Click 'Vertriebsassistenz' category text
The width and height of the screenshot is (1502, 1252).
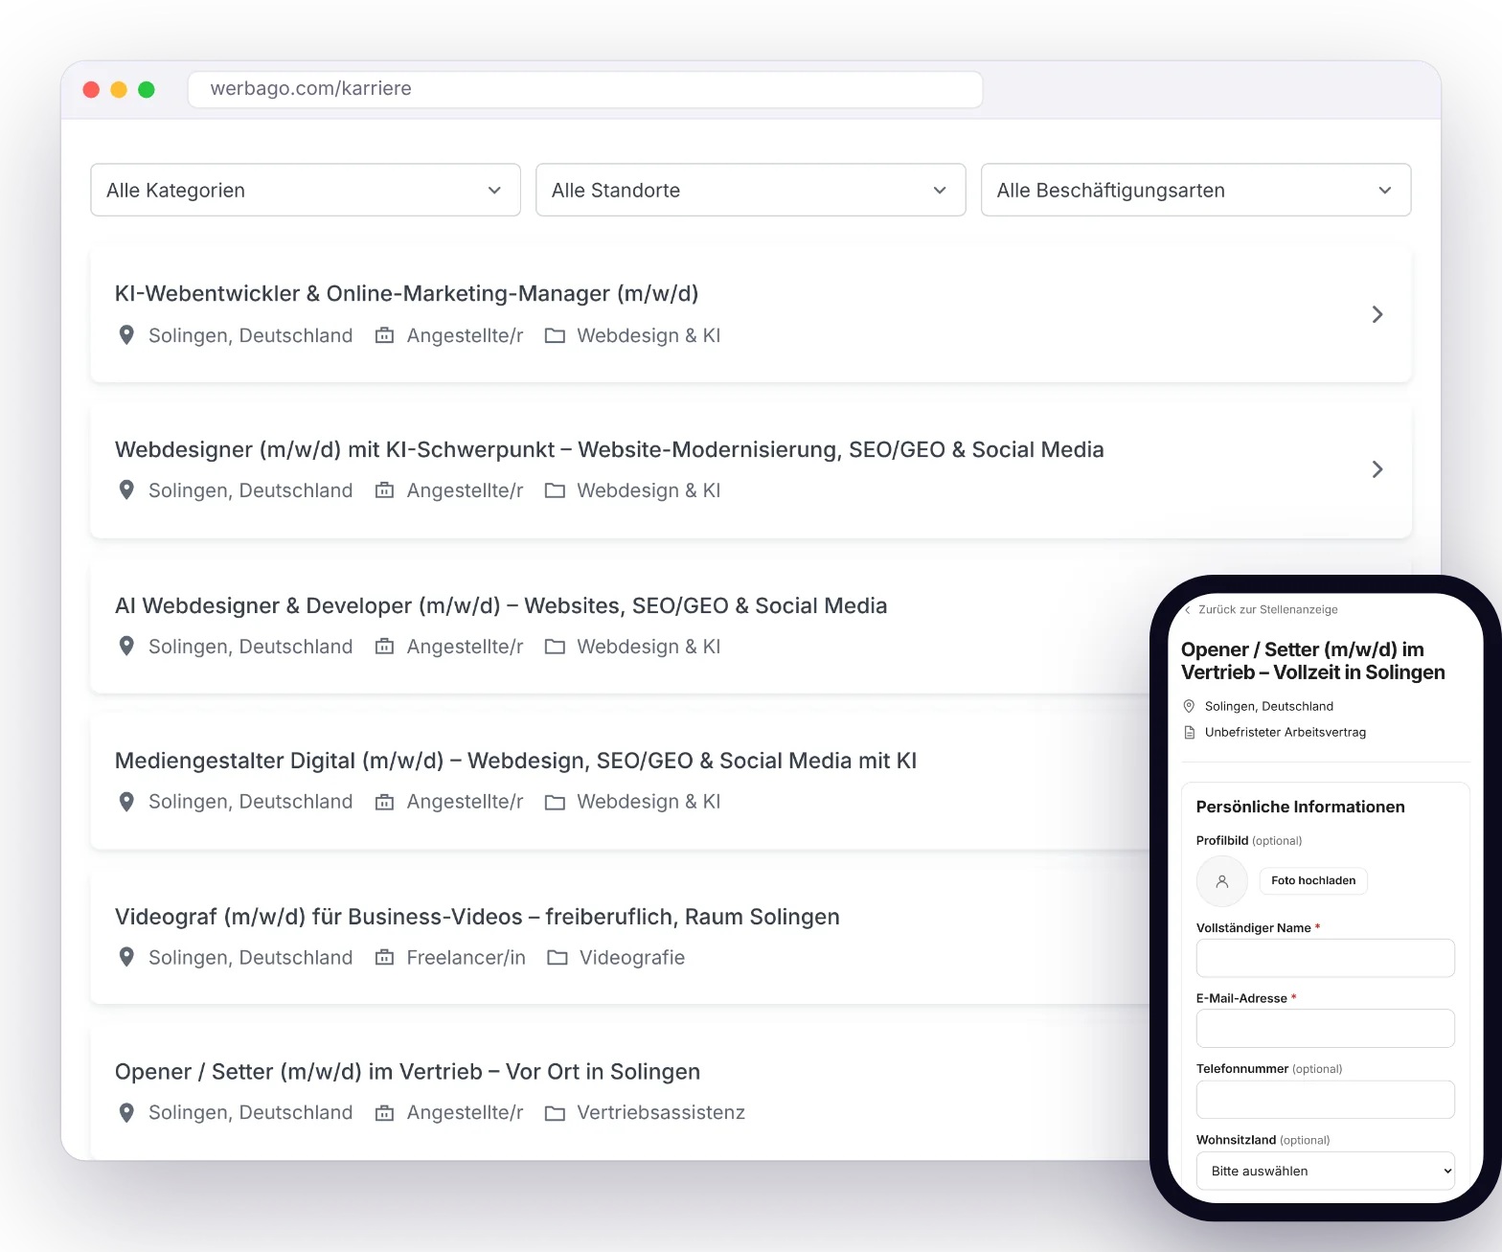click(x=661, y=1112)
